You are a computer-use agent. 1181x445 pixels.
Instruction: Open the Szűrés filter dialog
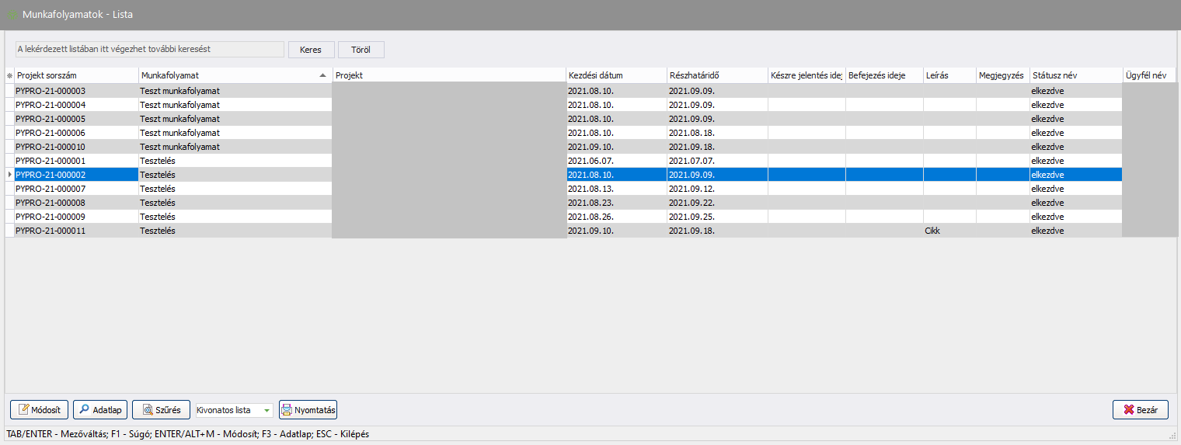[161, 410]
